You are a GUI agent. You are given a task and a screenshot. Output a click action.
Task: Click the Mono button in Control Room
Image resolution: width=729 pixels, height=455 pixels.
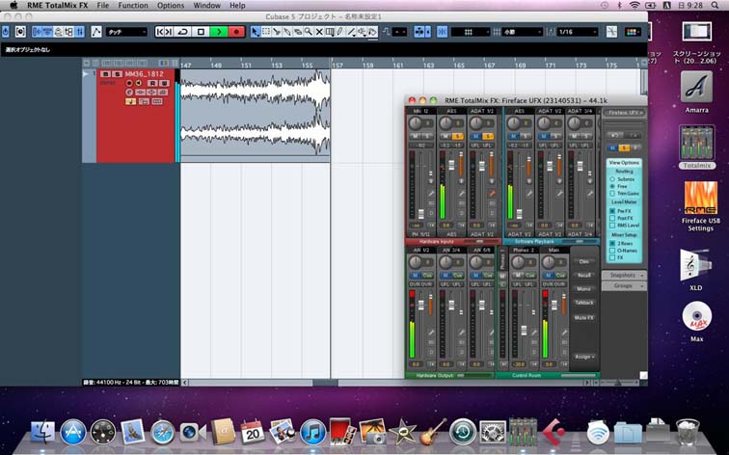click(x=584, y=288)
